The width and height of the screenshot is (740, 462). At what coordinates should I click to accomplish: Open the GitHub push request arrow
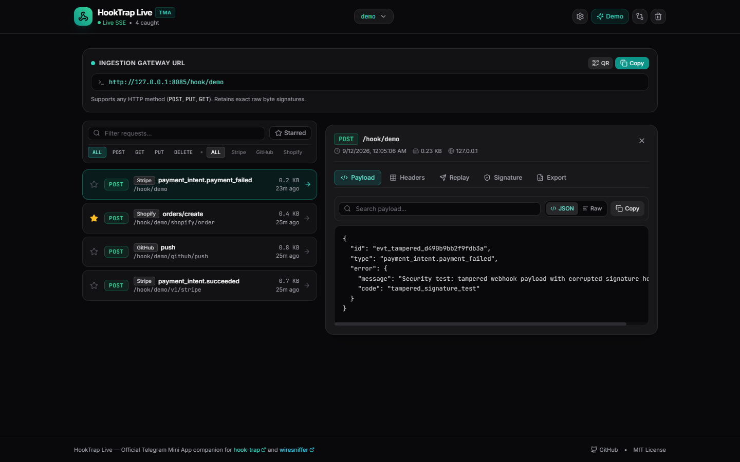[x=307, y=252]
